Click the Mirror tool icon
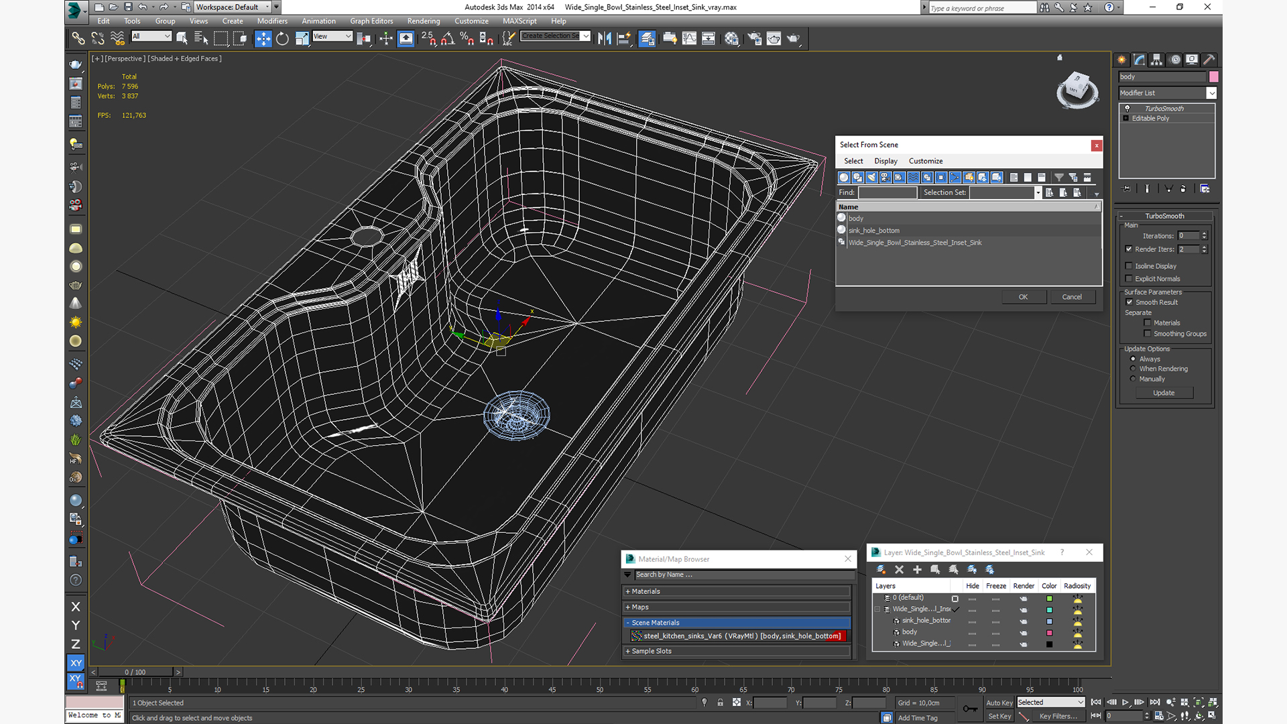Viewport: 1287px width, 724px height. click(x=605, y=38)
